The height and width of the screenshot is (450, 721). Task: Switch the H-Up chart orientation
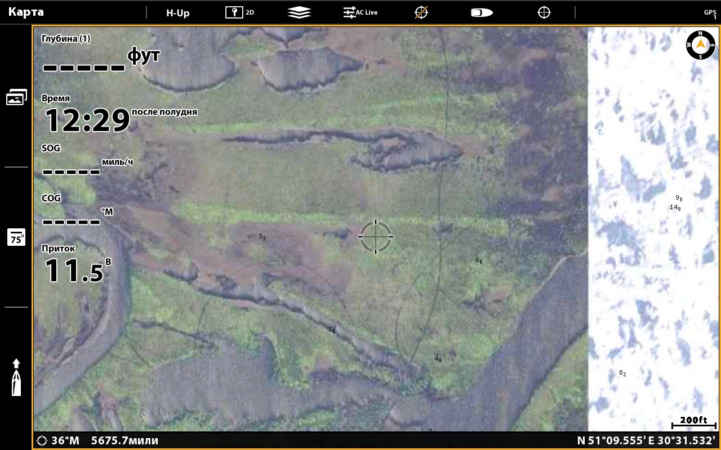tap(178, 12)
